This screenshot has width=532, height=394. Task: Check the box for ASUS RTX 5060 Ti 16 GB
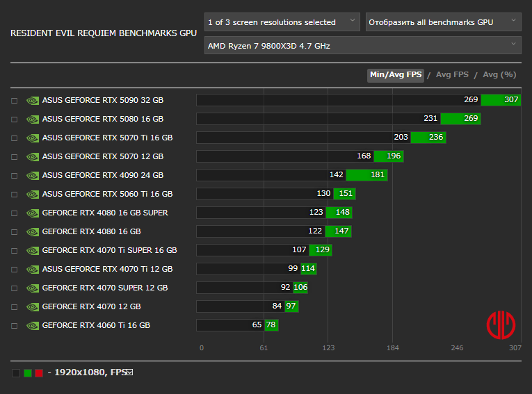tap(14, 194)
